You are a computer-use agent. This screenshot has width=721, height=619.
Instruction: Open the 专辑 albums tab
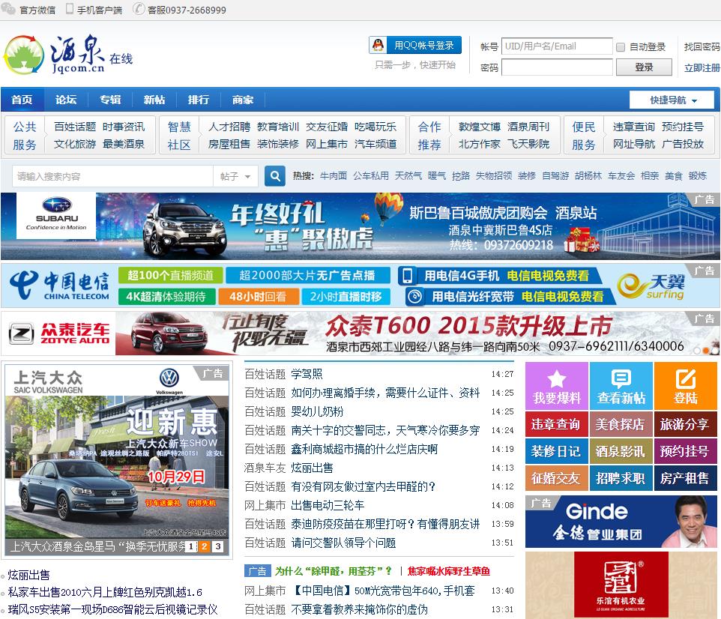[x=110, y=100]
